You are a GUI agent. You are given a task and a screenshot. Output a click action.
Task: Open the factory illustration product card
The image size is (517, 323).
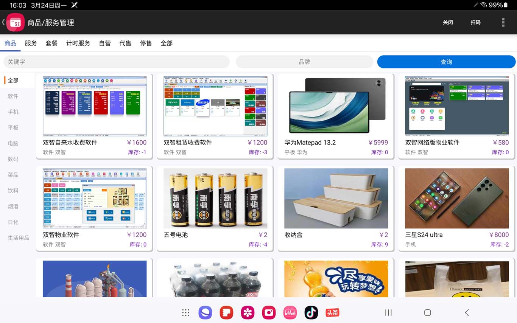pyautogui.click(x=95, y=279)
